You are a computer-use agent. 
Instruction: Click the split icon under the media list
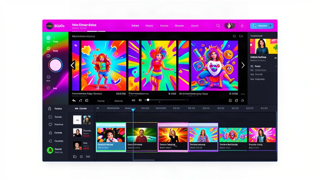[x=75, y=157]
